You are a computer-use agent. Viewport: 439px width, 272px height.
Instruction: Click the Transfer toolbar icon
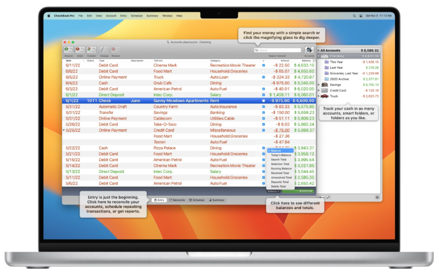[x=91, y=50]
